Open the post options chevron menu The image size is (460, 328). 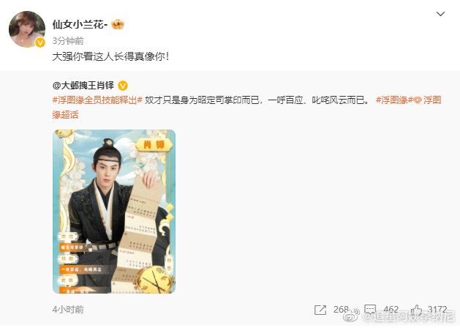[440, 14]
